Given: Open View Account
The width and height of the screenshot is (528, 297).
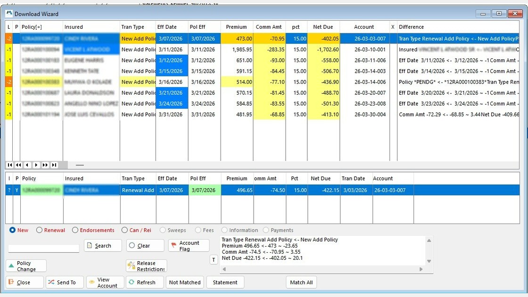Looking at the screenshot, I should pos(105,282).
